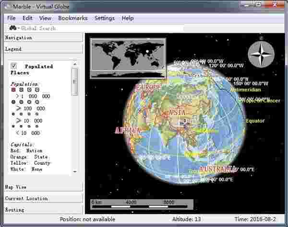Viewport: 288px width, 227px height.
Task: Click the Marble app icon in title bar
Action: tap(5, 5)
